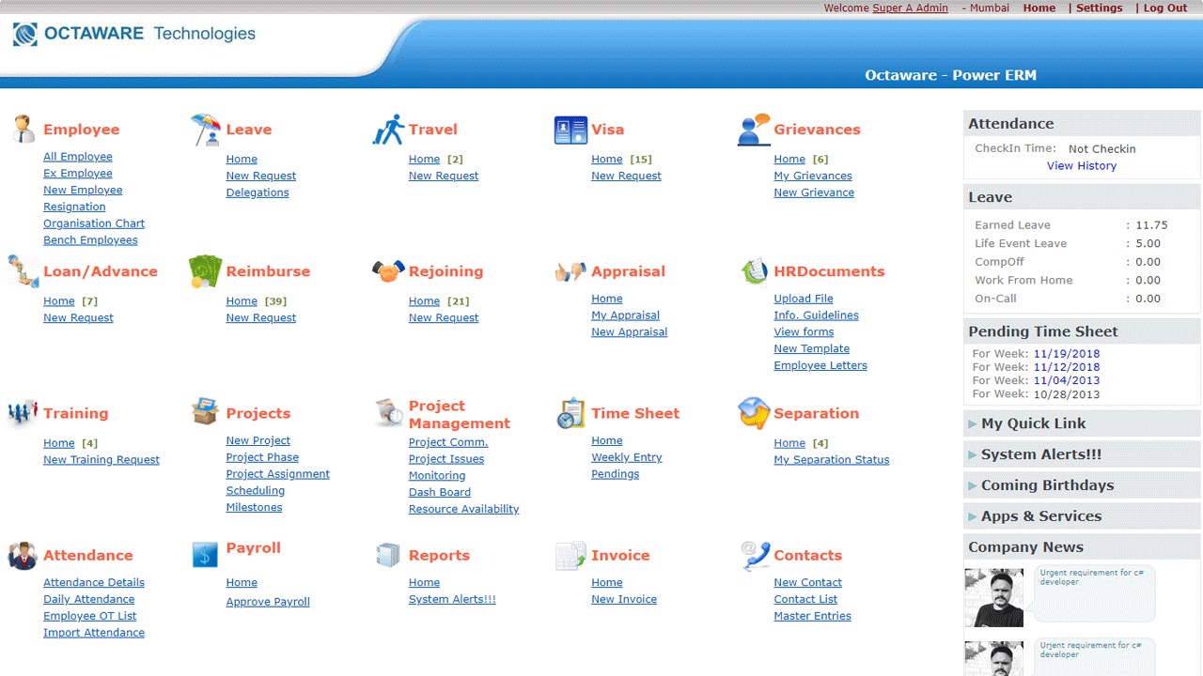Click the Octaware Technologies logo

click(x=133, y=35)
